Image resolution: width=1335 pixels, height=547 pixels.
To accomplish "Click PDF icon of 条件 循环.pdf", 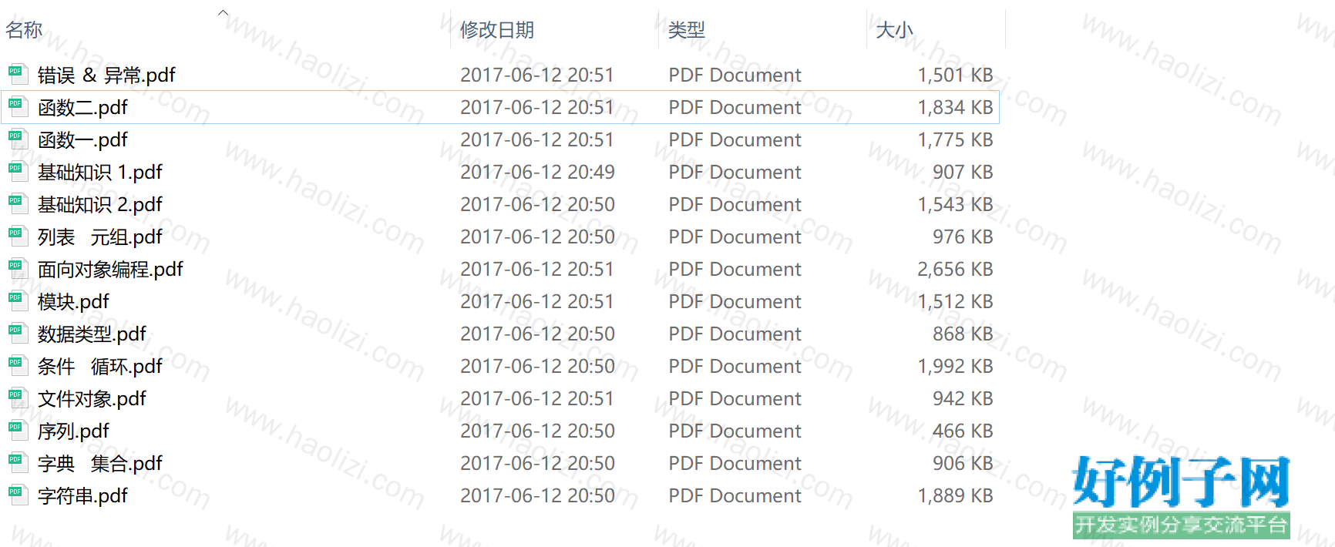I will [18, 366].
